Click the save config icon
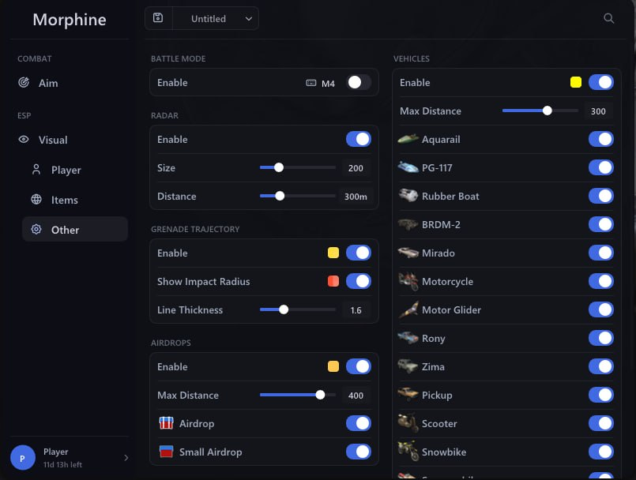This screenshot has width=636, height=480. [158, 18]
